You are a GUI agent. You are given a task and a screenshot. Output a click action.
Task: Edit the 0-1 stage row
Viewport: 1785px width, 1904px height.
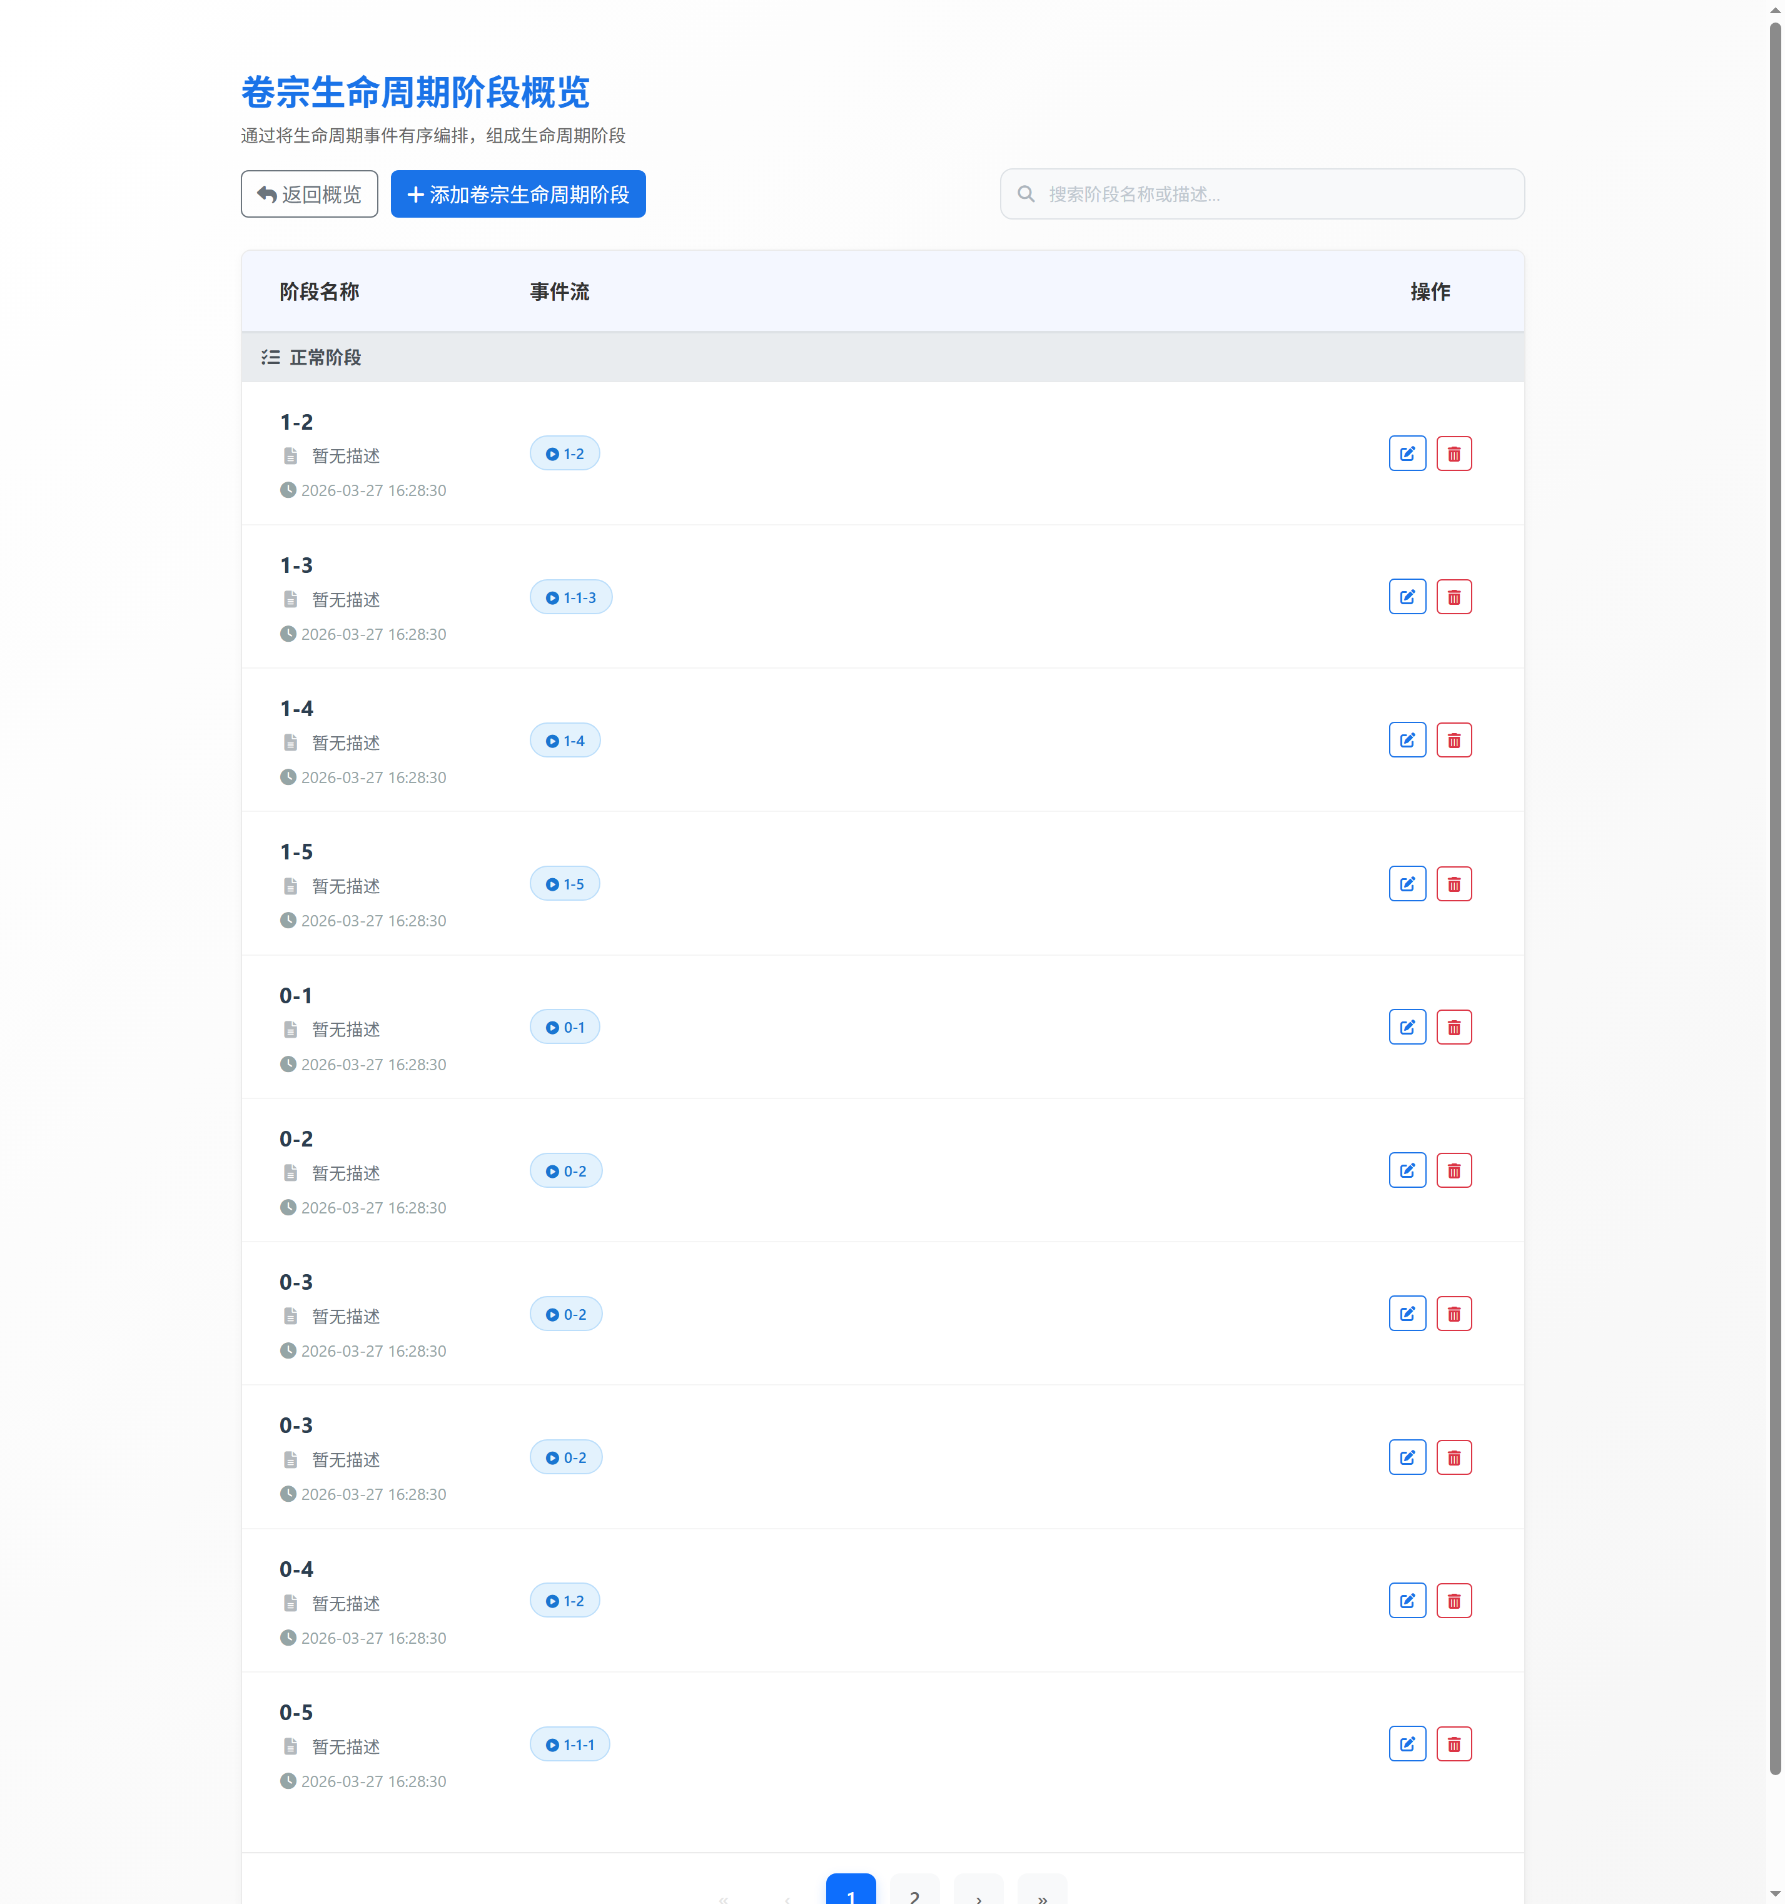coord(1407,1028)
